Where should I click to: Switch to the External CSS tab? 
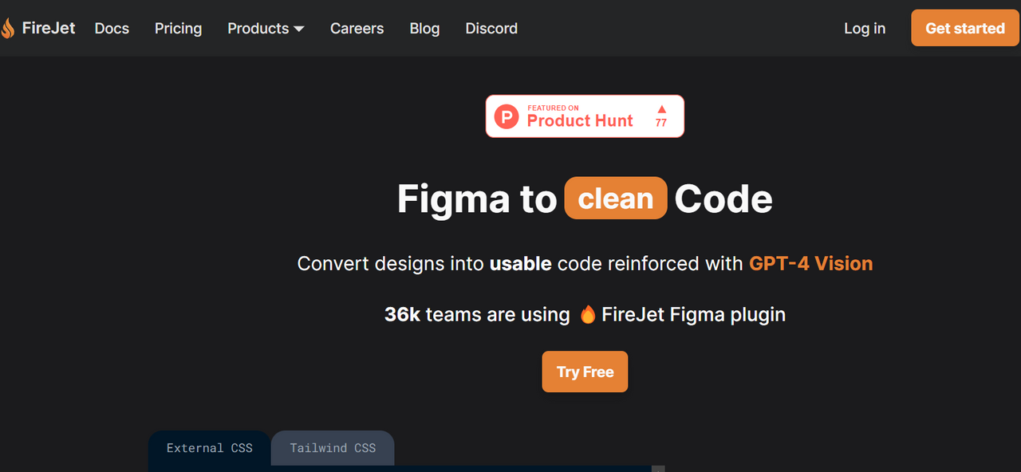pos(209,448)
